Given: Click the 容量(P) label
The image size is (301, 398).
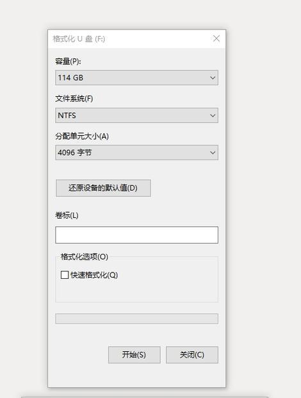Looking at the screenshot, I should [x=68, y=62].
